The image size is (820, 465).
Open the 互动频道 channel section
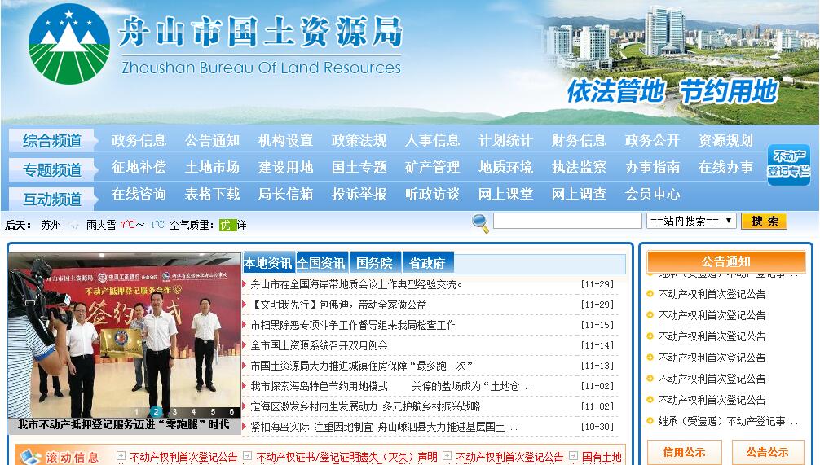(52, 199)
